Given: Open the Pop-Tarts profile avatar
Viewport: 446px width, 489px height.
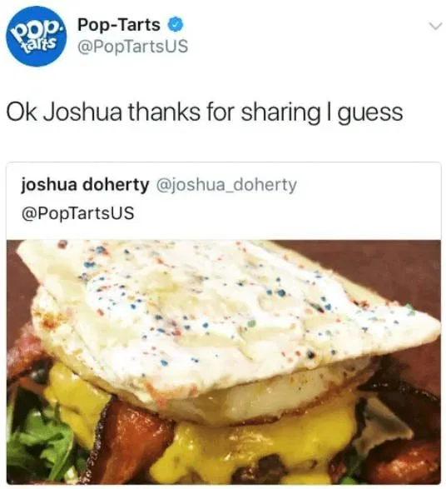Looking at the screenshot, I should (x=37, y=36).
